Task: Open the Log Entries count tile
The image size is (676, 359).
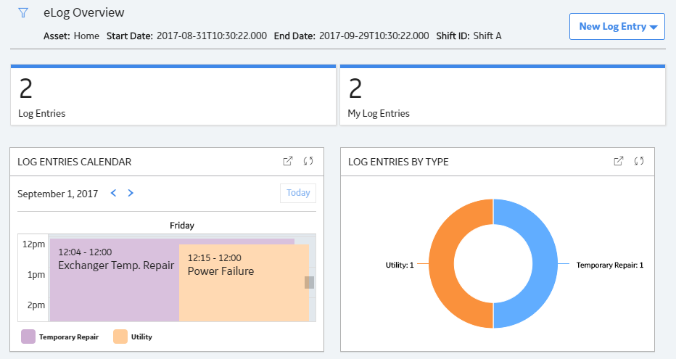Action: (x=173, y=95)
